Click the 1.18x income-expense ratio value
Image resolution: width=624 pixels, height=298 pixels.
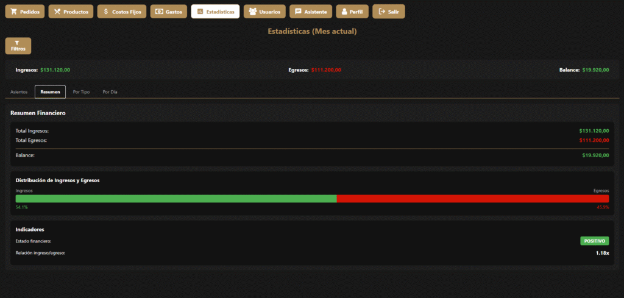point(602,253)
